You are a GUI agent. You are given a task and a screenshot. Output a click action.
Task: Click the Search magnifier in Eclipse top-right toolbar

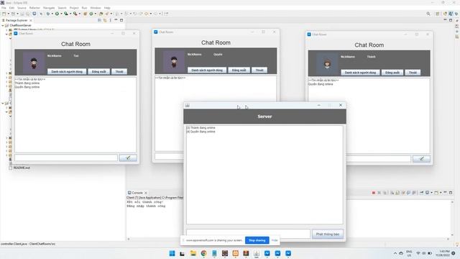pos(428,14)
